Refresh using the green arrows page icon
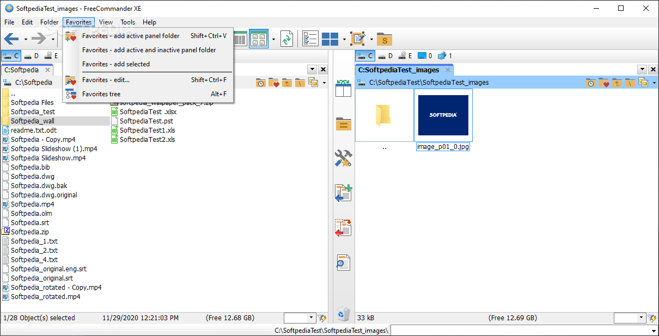The width and height of the screenshot is (659, 336). (286, 39)
